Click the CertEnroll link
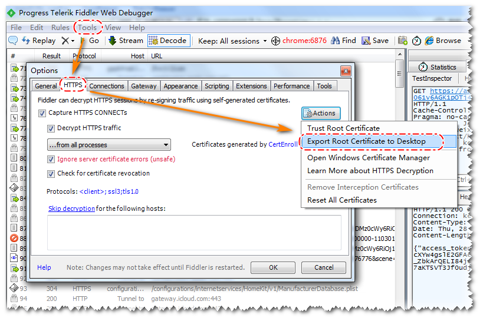The height and width of the screenshot is (321, 483). (282, 144)
